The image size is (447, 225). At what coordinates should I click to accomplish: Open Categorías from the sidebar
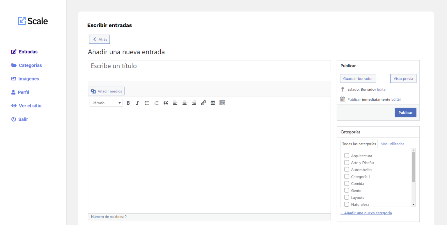[30, 65]
